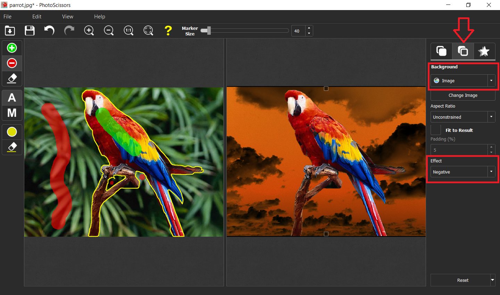Select the marker eraser tool
This screenshot has height=295, width=500.
pos(12,78)
